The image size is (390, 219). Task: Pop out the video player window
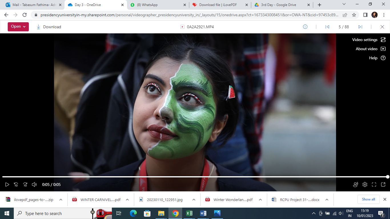pos(383,184)
